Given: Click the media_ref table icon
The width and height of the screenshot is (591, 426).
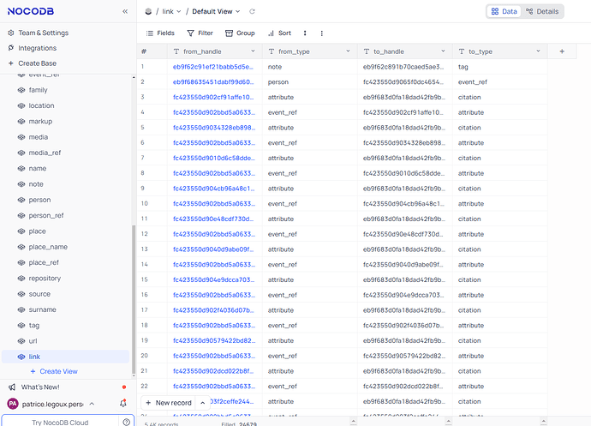Looking at the screenshot, I should [21, 153].
